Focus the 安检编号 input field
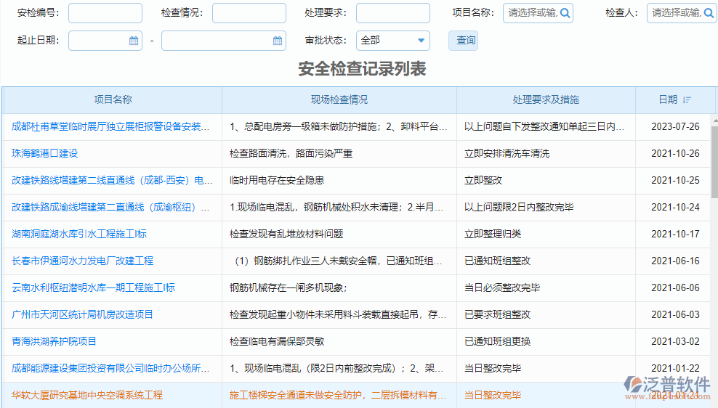 tap(105, 13)
